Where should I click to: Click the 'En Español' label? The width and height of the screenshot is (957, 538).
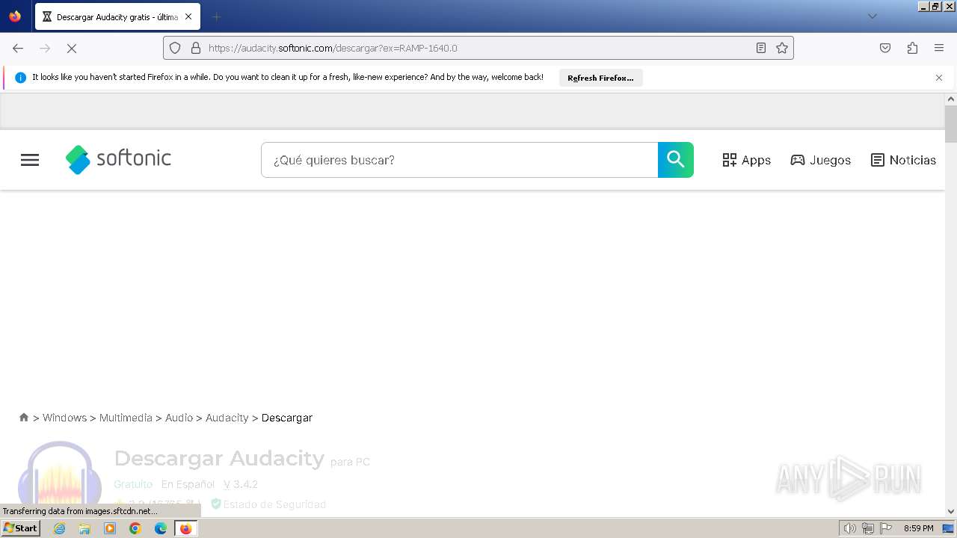click(x=188, y=484)
